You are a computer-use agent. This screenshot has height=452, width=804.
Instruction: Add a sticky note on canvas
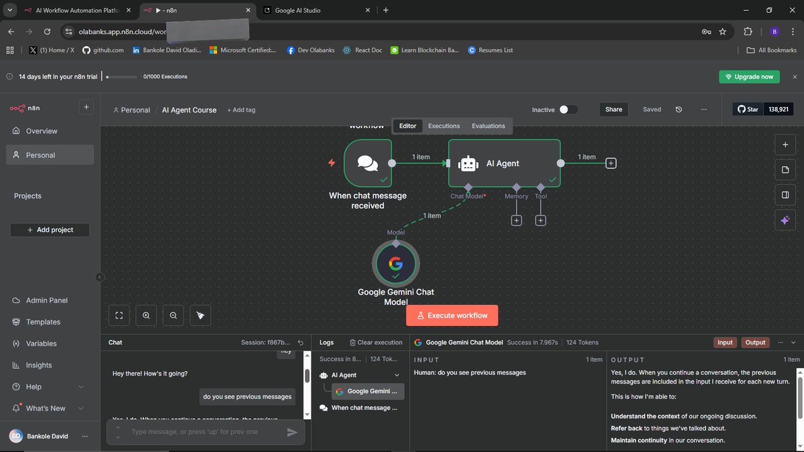[785, 170]
